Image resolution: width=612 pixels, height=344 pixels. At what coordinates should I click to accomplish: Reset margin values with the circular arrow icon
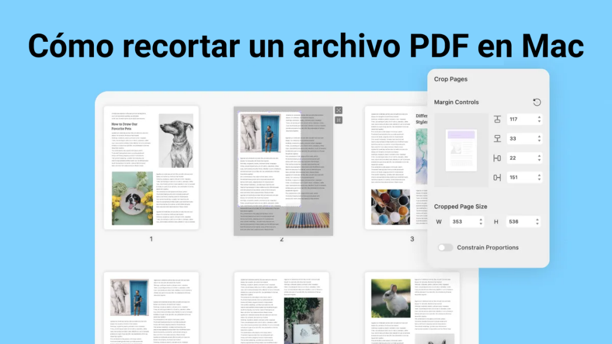click(x=537, y=102)
